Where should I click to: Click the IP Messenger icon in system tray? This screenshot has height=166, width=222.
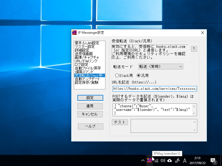(x=149, y=160)
